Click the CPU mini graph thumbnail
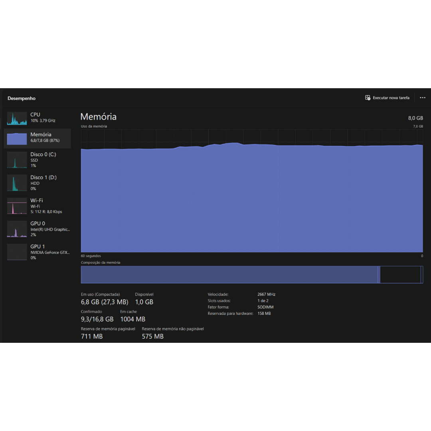This screenshot has width=431, height=431. coord(17,118)
